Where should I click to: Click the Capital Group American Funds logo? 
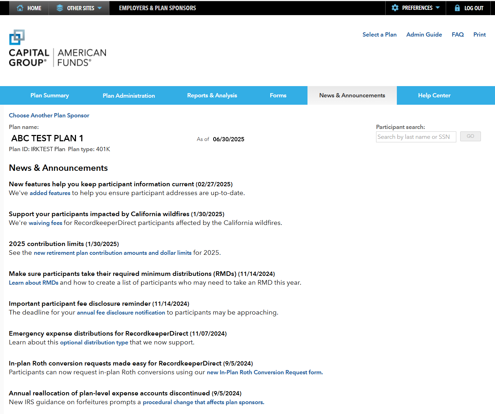(57, 48)
